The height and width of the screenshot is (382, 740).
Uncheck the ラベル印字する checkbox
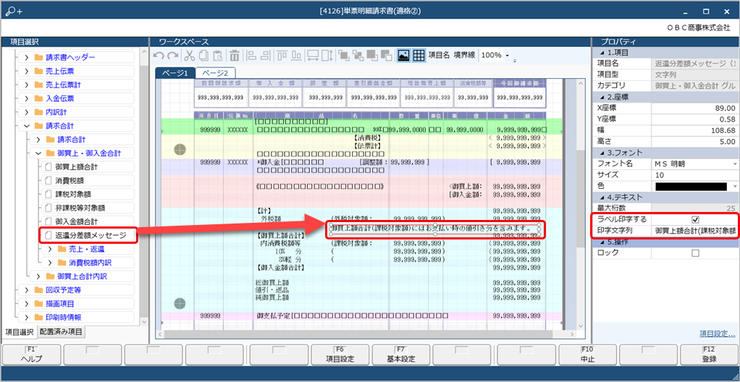(x=694, y=219)
